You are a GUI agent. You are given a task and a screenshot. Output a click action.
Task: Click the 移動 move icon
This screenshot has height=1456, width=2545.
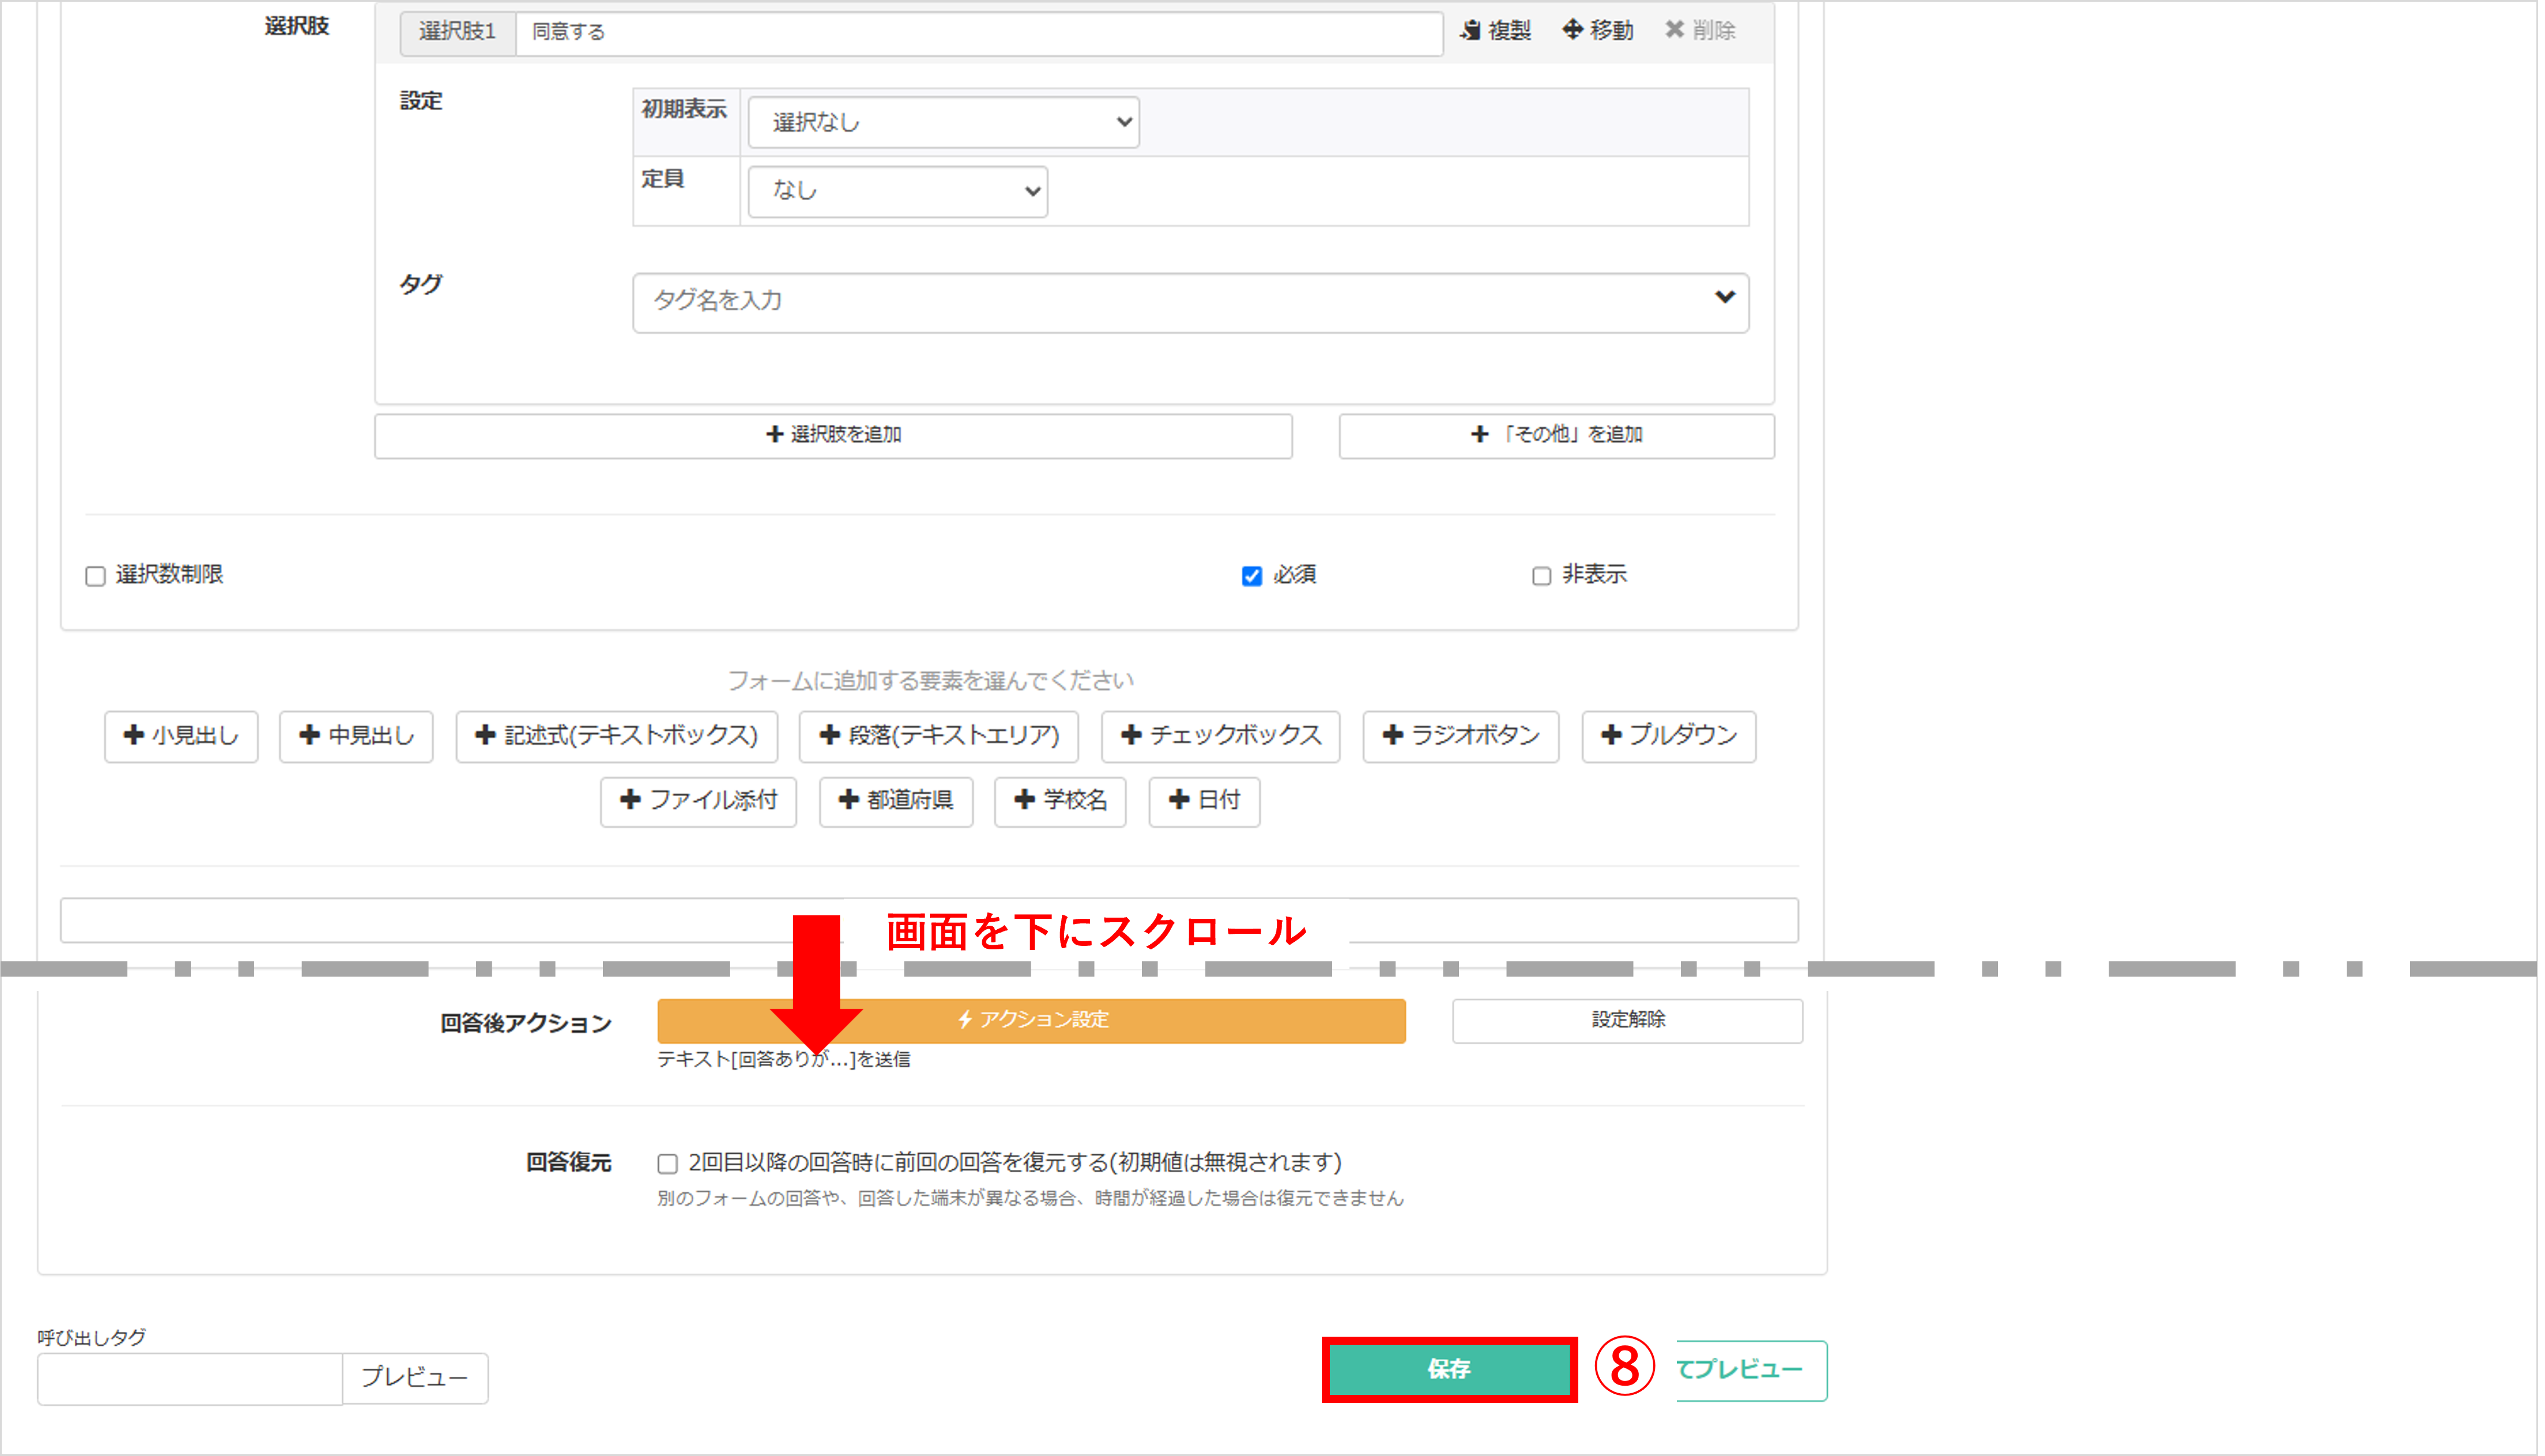pyautogui.click(x=1597, y=30)
